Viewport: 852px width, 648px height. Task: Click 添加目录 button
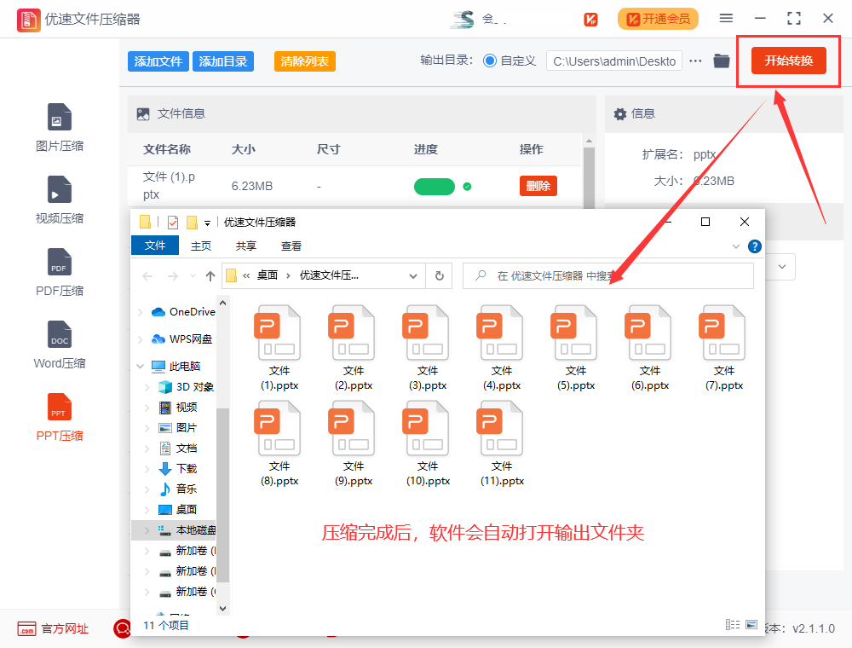222,61
